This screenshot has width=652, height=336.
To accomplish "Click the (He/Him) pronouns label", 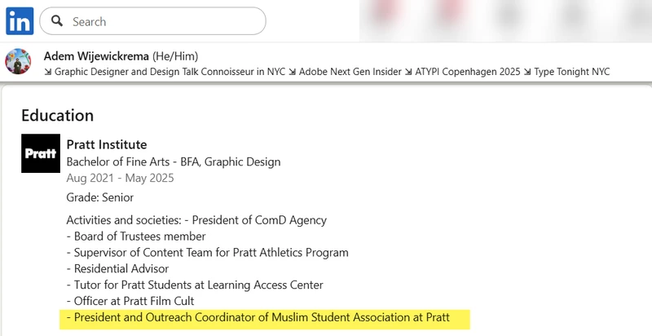I will [175, 56].
